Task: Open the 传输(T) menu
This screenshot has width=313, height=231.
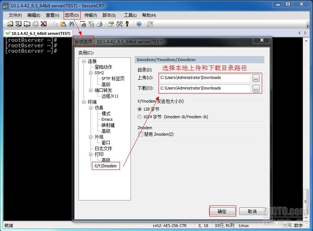Action: coord(91,15)
